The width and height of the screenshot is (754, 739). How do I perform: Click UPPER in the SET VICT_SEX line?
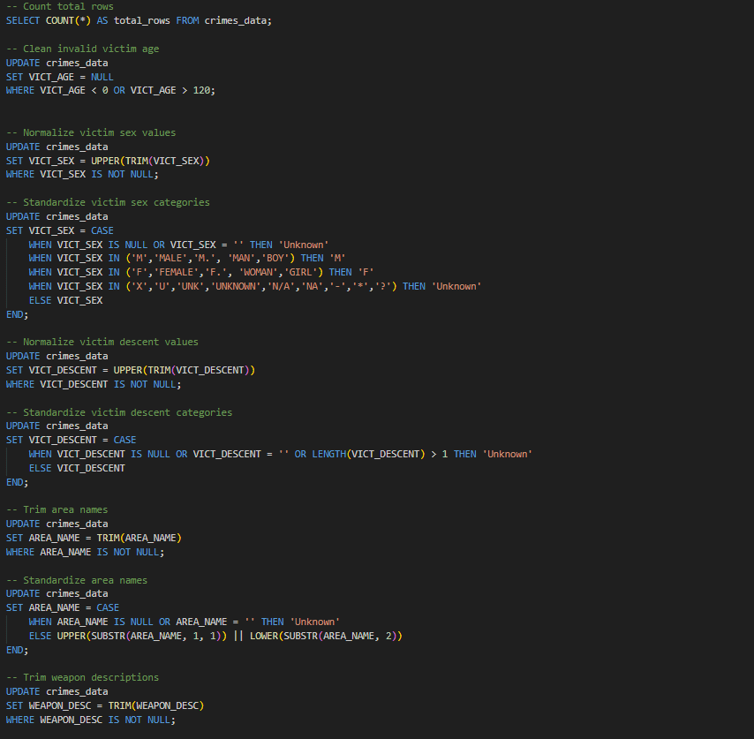106,161
